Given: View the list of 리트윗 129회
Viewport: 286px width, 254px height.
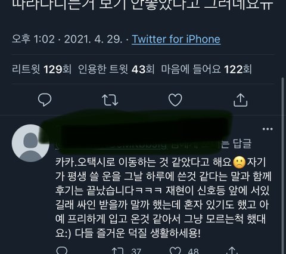Looking at the screenshot, I should [42, 69].
